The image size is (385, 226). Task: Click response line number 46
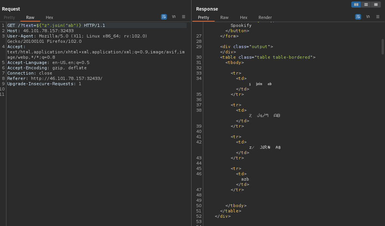coord(199,174)
